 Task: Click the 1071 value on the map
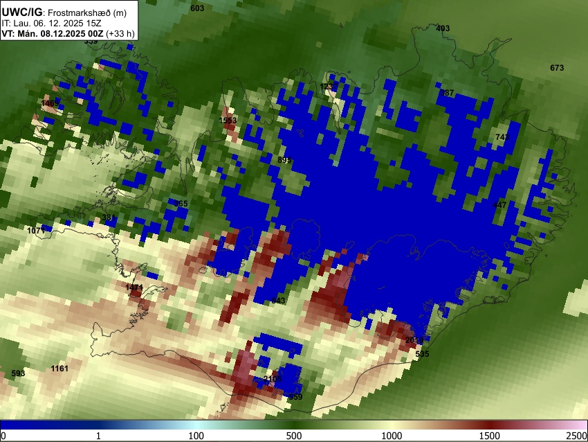click(36, 230)
